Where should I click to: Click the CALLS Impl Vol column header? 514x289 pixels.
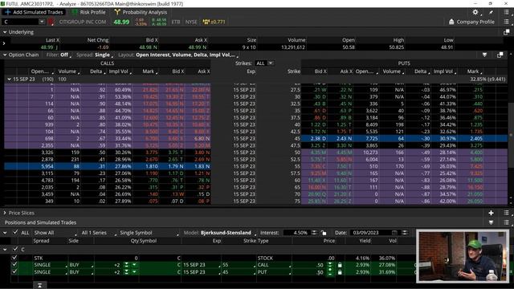tap(120, 71)
